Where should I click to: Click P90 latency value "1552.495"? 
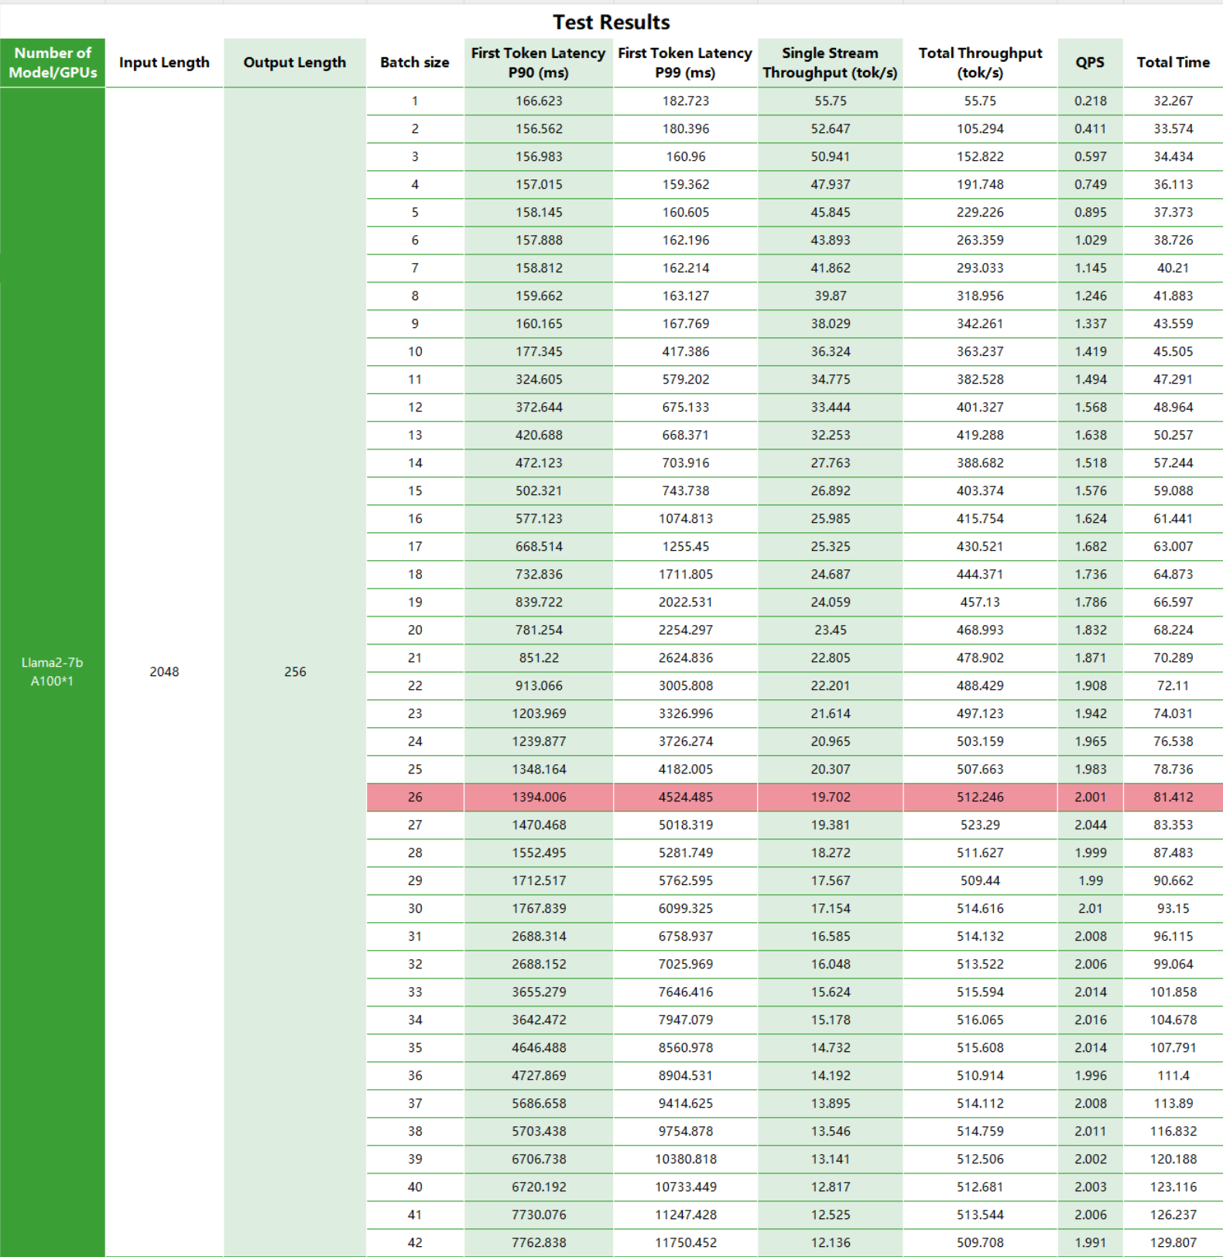click(539, 853)
